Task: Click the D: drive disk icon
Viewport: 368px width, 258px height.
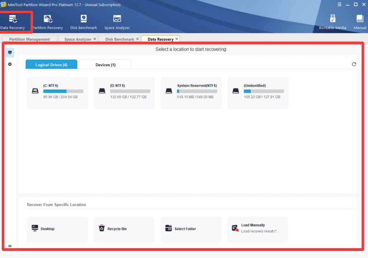Action: click(x=102, y=91)
